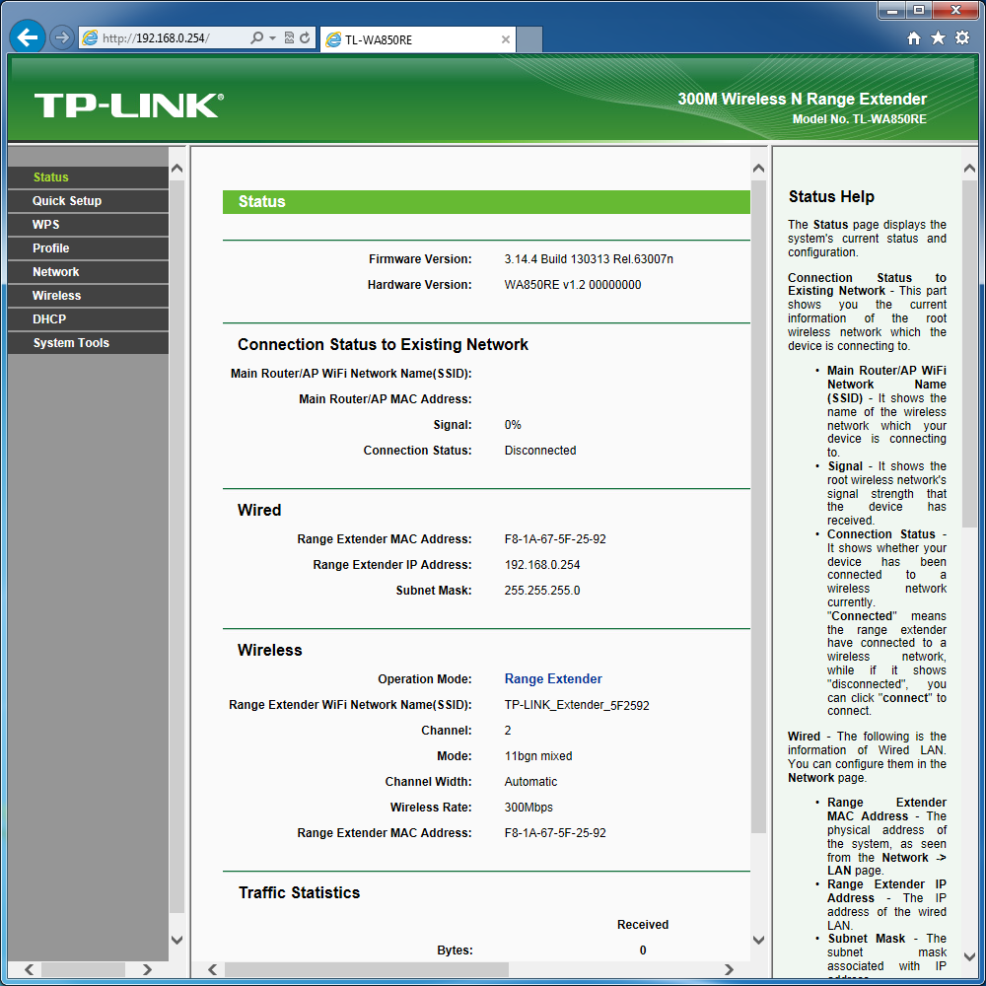The width and height of the screenshot is (986, 986).
Task: Open browser Tools gear icon
Action: [x=962, y=37]
